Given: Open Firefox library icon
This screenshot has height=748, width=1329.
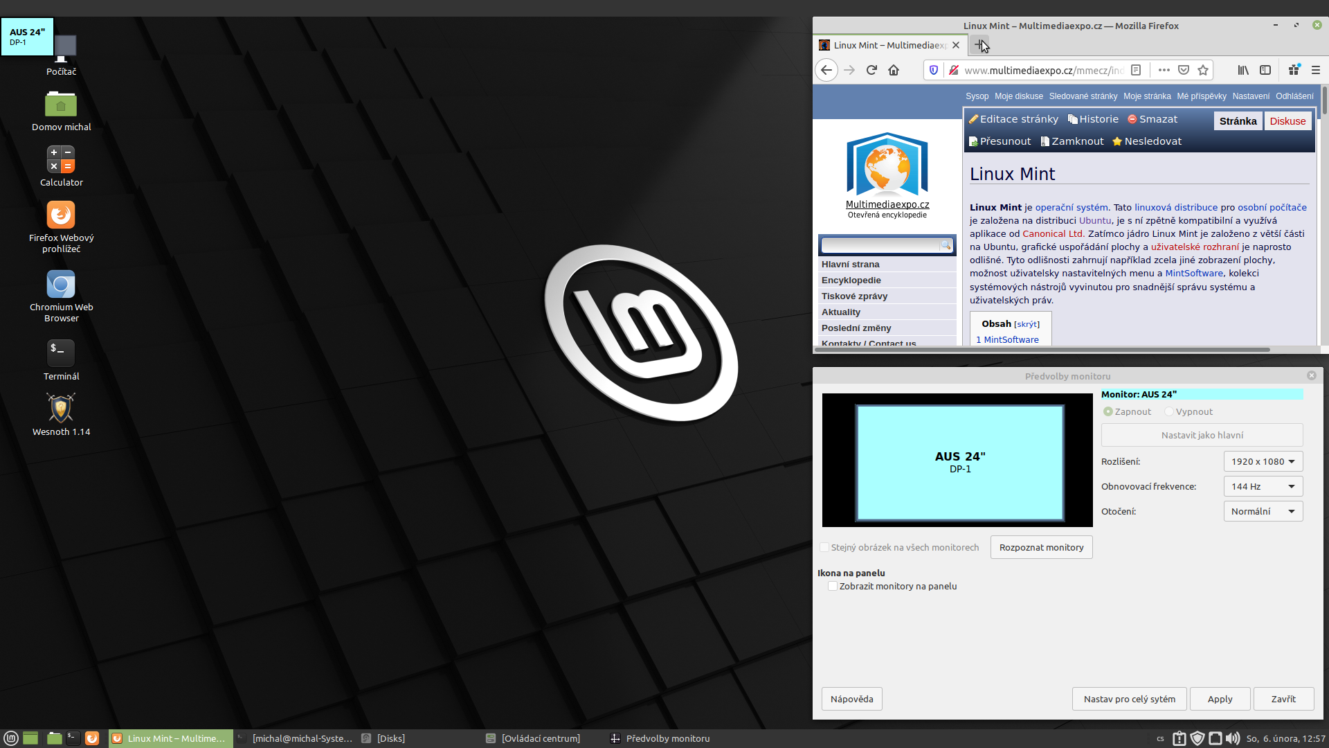Looking at the screenshot, I should pyautogui.click(x=1243, y=70).
